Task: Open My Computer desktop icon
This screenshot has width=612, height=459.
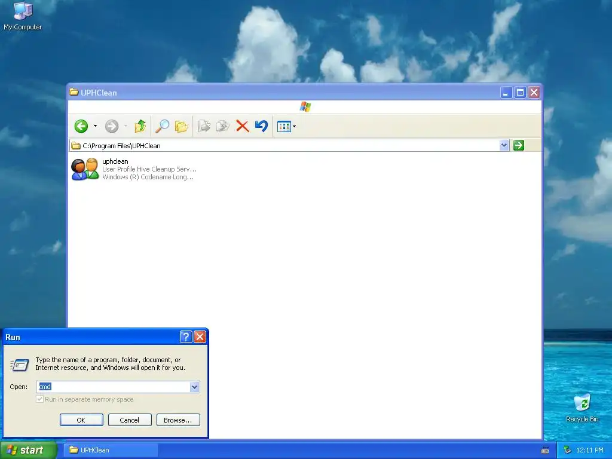Action: (23, 16)
